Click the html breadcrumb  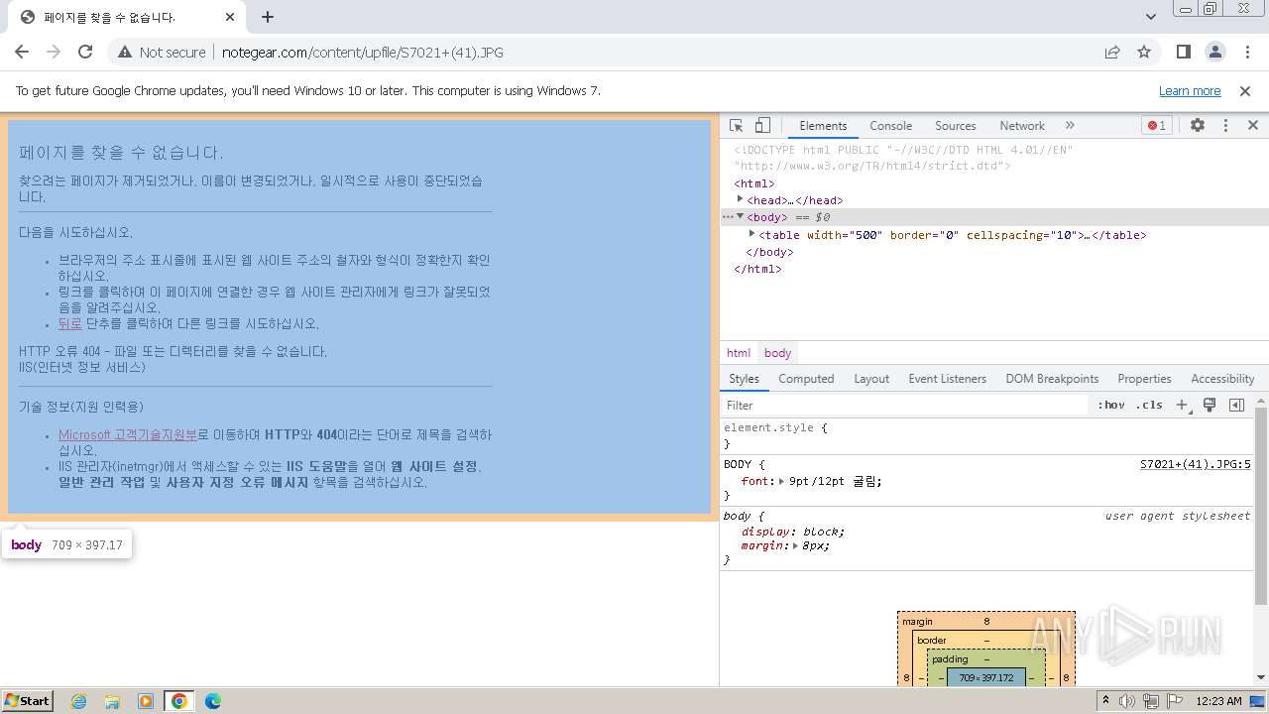739,353
